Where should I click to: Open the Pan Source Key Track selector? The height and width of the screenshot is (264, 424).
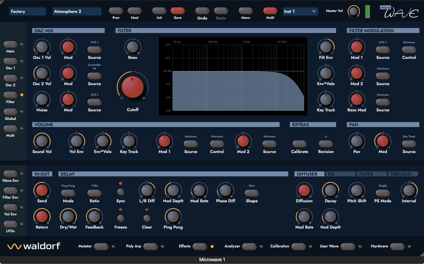[x=409, y=144]
